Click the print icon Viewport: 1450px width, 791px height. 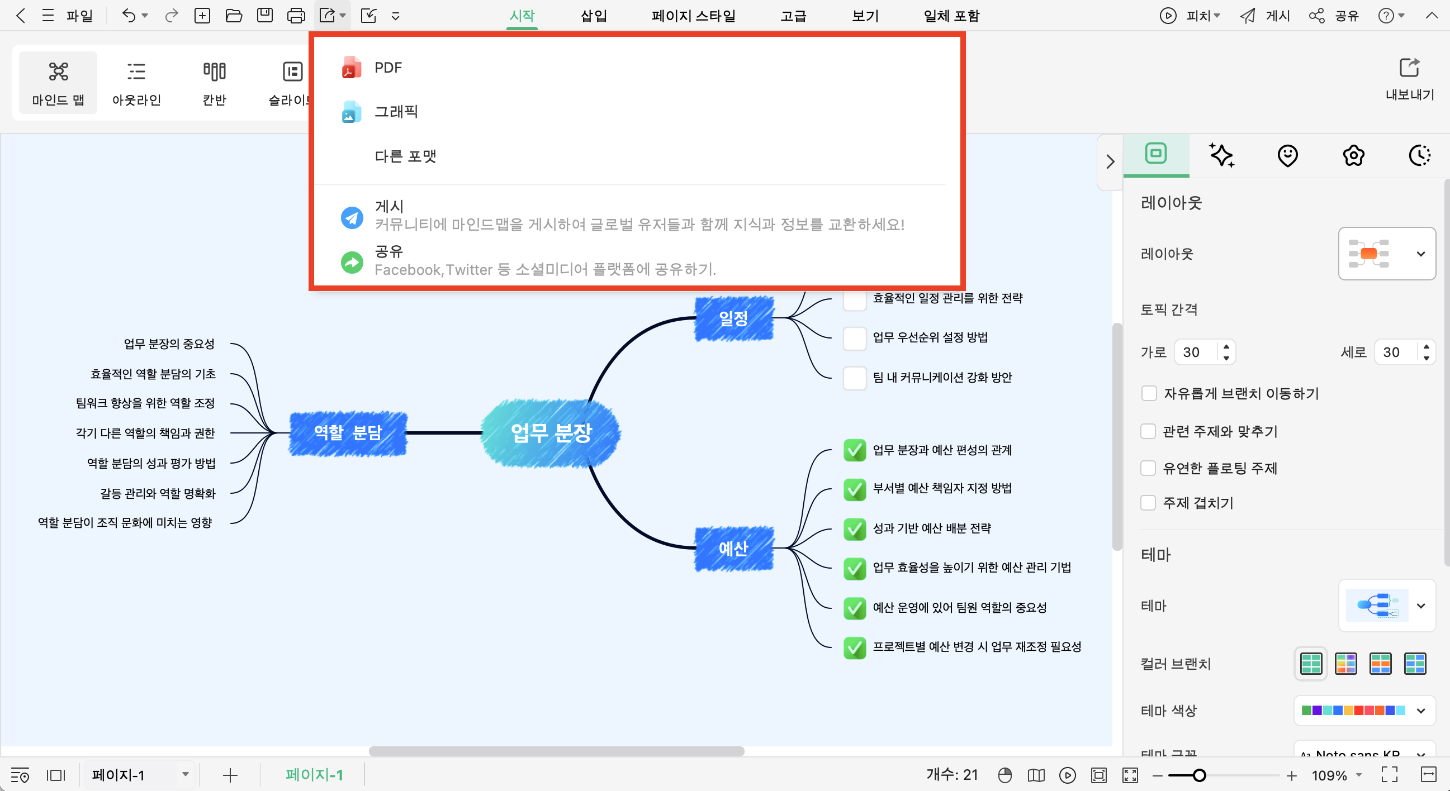(x=296, y=16)
